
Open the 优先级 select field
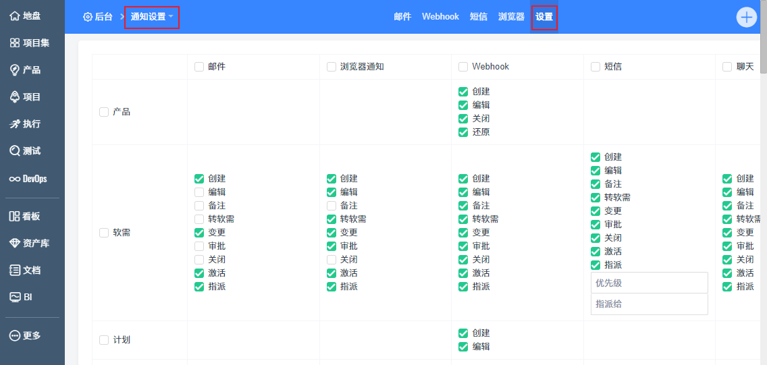point(649,283)
